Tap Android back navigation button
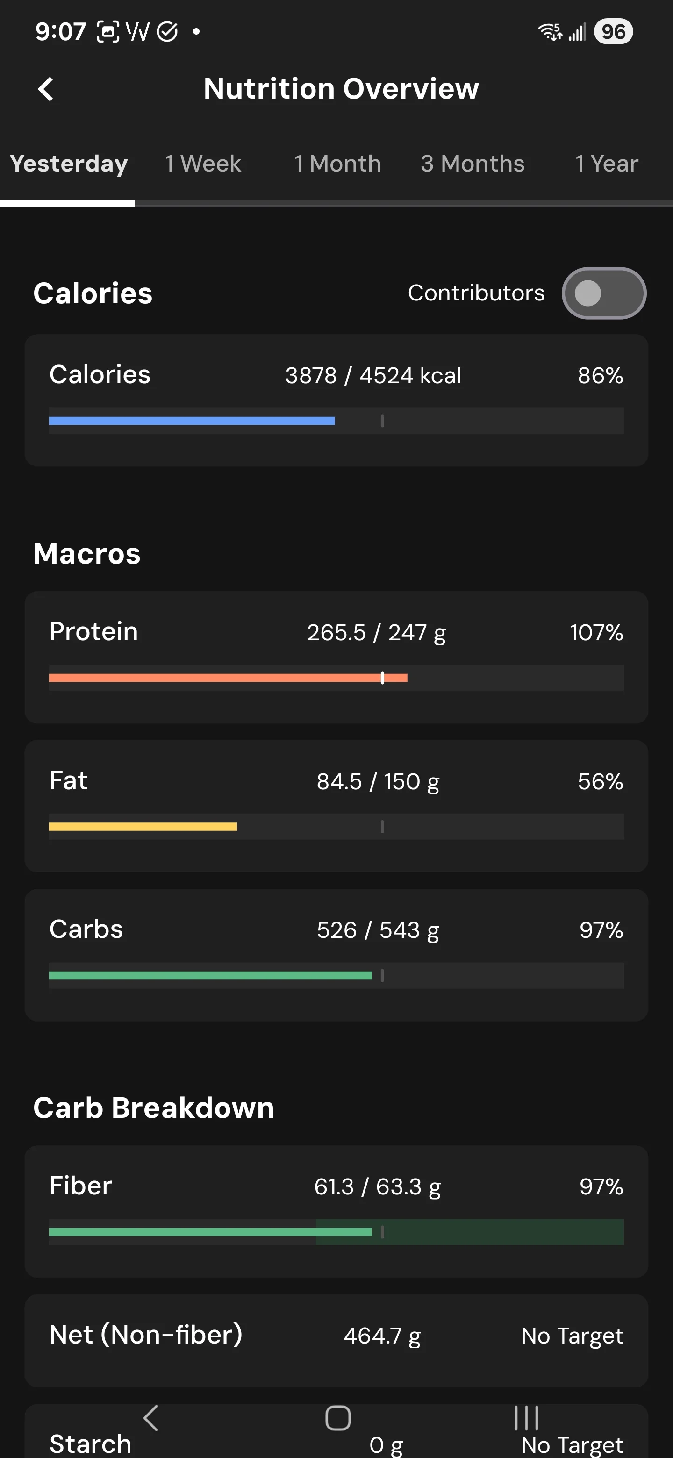This screenshot has height=1458, width=673. [150, 1418]
